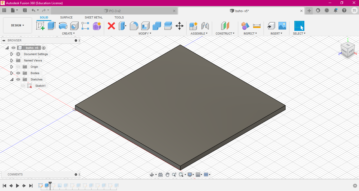
Task: Close the buho- v5 document tab
Action: (x=302, y=11)
